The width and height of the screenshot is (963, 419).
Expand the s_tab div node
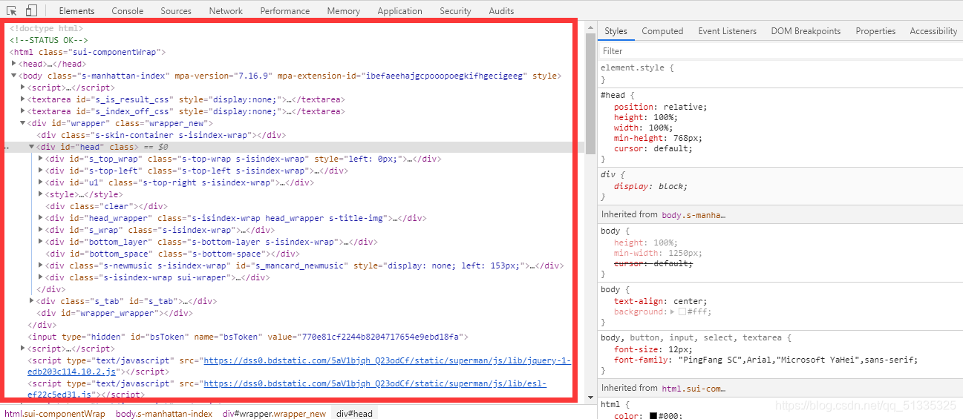(32, 301)
